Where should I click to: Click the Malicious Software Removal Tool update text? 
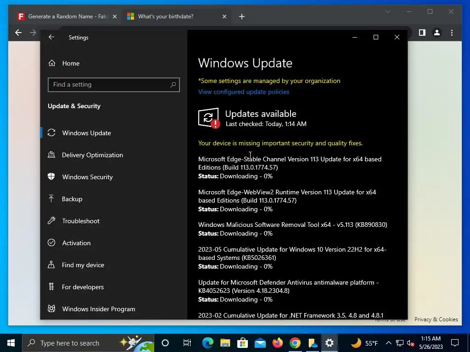292,225
